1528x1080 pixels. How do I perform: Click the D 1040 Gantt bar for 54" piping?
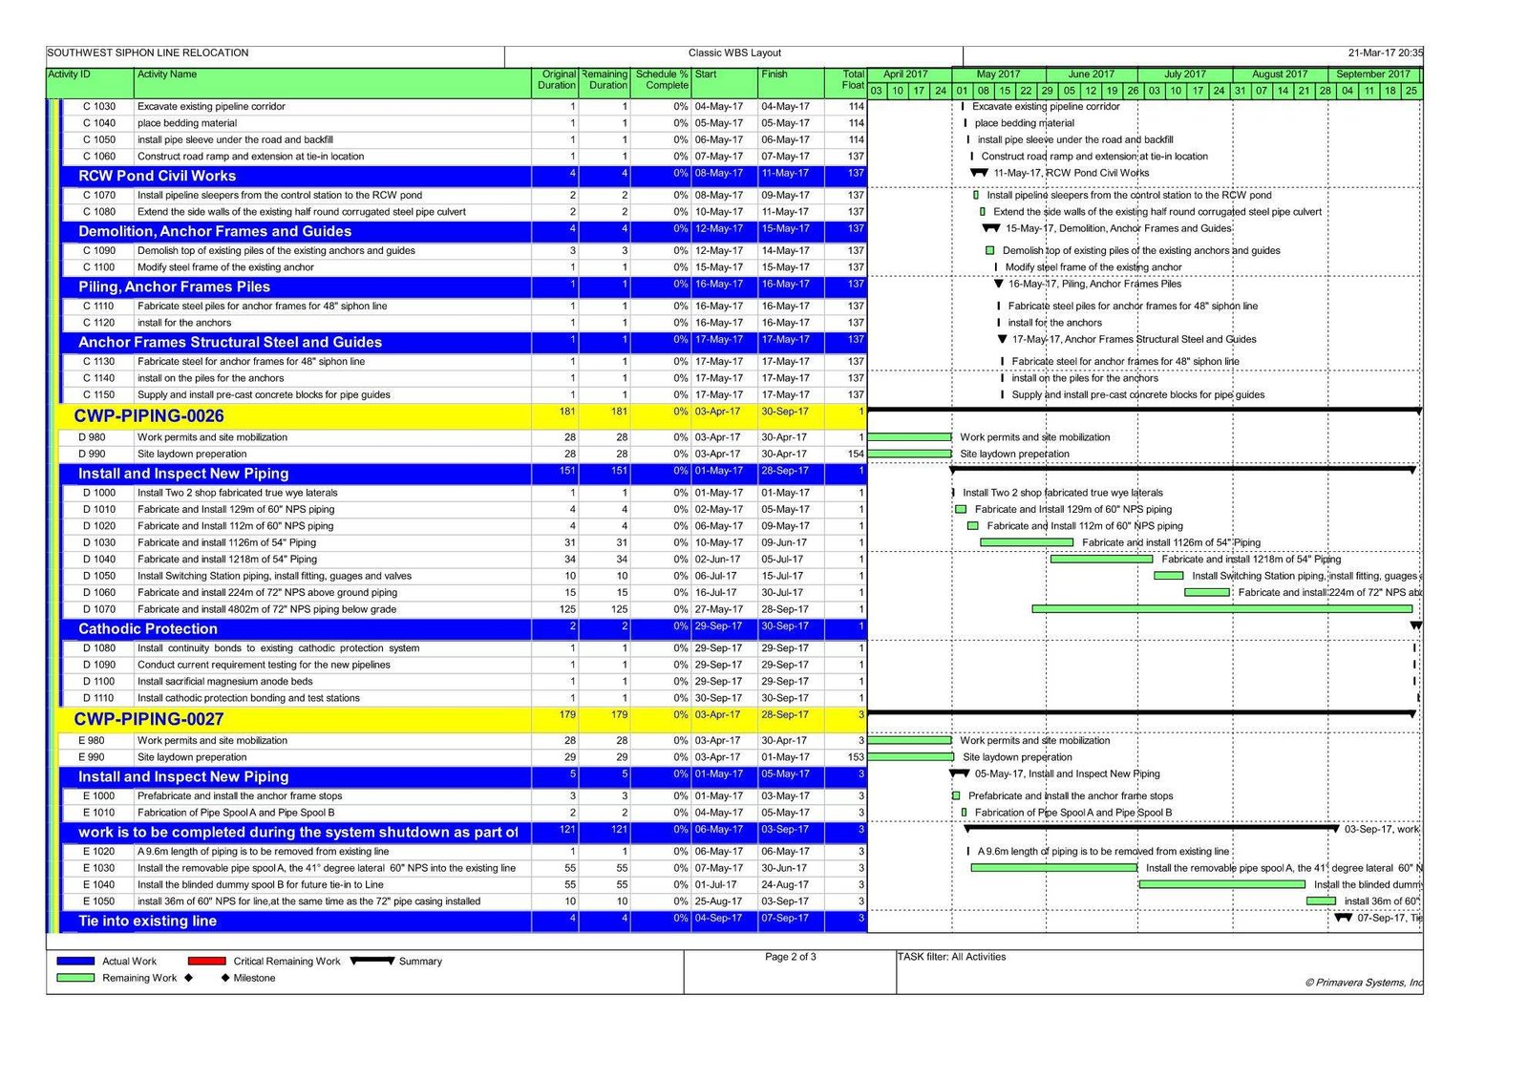pyautogui.click(x=1100, y=560)
